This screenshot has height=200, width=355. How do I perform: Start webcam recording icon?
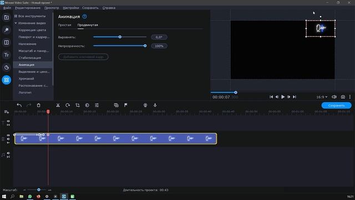(145, 105)
